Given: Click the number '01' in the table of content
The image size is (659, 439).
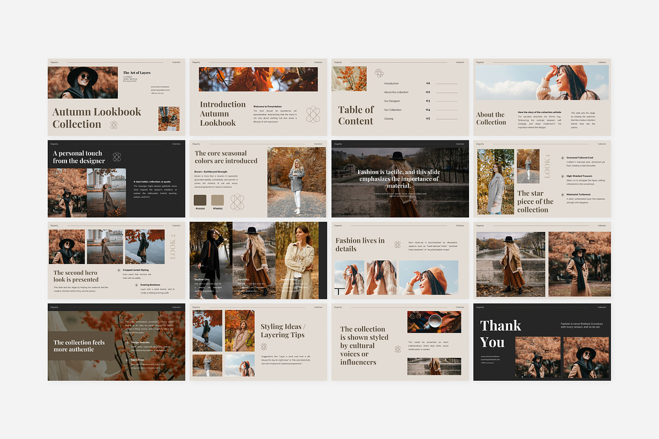Looking at the screenshot, I should [x=428, y=83].
